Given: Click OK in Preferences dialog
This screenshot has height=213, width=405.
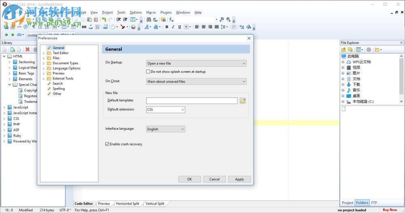Looking at the screenshot, I should (189, 179).
